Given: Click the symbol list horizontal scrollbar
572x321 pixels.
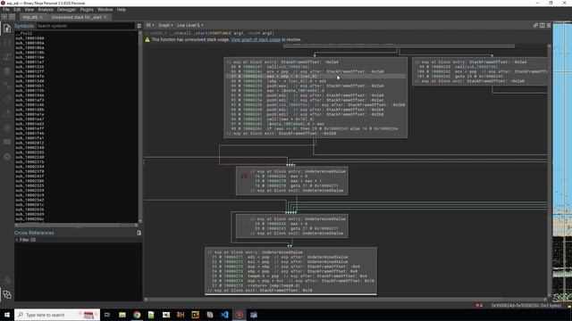Looking at the screenshot, I should click(76, 225).
